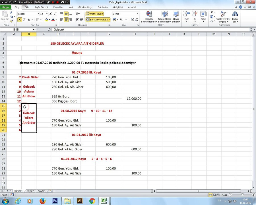Open the Calibri font name dropdown
The height and width of the screenshot is (205, 256).
click(x=38, y=14)
